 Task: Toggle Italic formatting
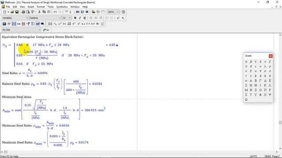tap(80, 18)
